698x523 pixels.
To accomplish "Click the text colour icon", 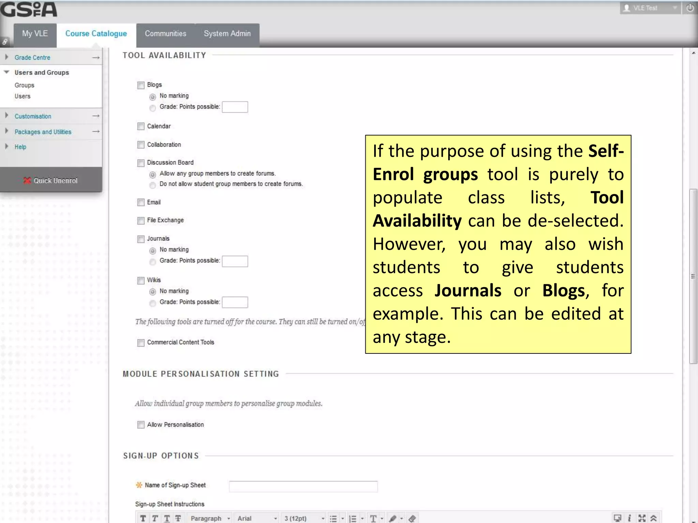I will (x=373, y=519).
